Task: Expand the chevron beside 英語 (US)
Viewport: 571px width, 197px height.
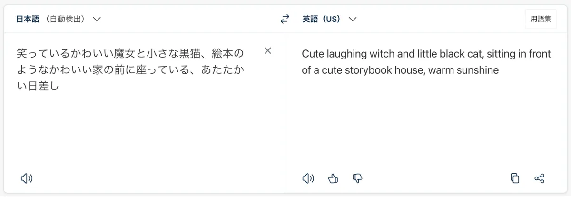Action: point(352,20)
